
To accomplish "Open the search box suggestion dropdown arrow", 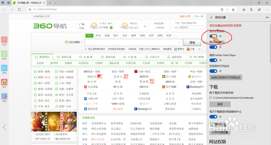I will point(180,42).
